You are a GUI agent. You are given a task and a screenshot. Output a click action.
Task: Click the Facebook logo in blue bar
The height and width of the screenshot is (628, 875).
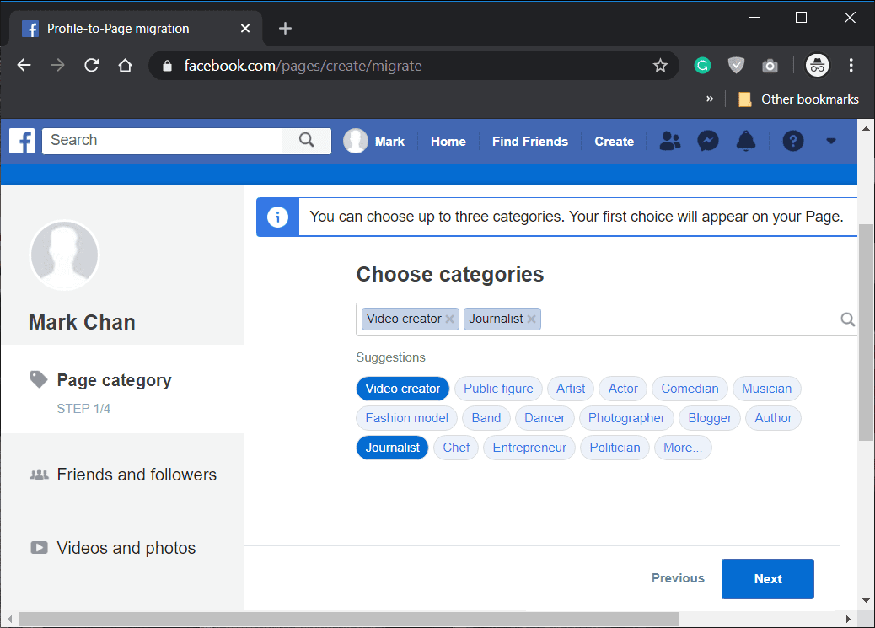[22, 141]
